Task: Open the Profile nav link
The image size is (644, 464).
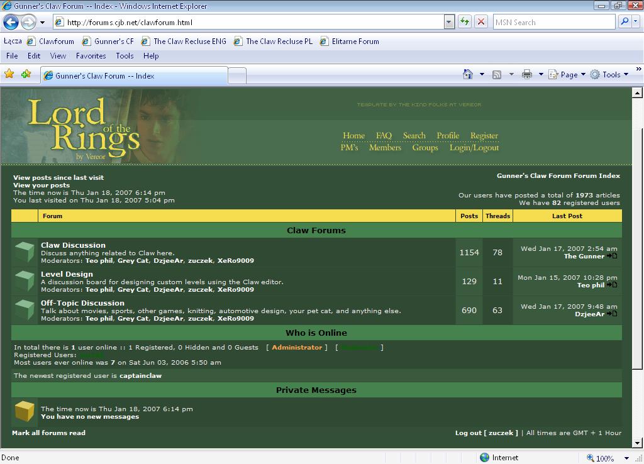Action: 448,136
